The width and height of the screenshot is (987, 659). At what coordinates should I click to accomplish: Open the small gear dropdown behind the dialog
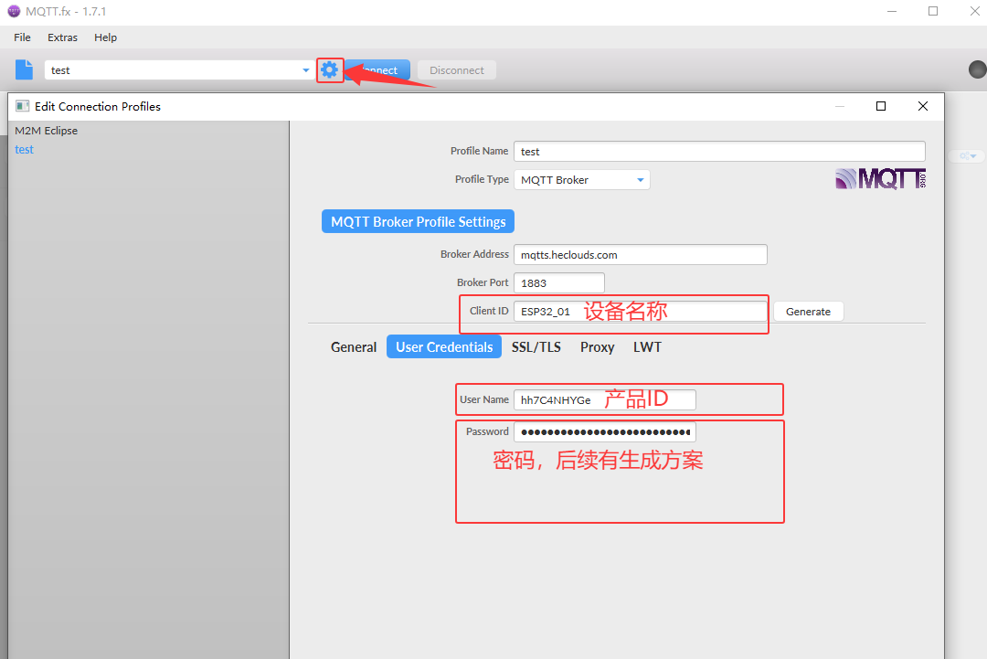[x=968, y=155]
